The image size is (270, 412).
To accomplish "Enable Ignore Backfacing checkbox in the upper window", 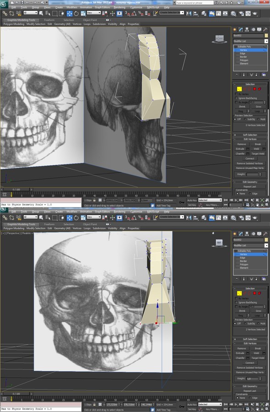I will (x=236, y=98).
